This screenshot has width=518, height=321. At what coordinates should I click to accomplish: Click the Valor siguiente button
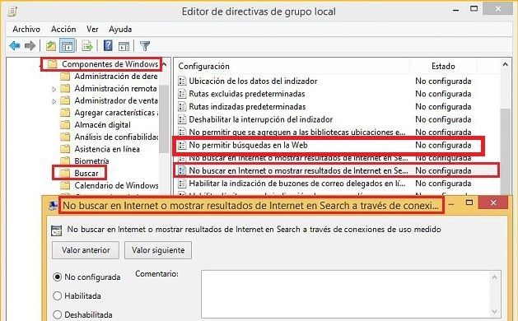pos(158,250)
